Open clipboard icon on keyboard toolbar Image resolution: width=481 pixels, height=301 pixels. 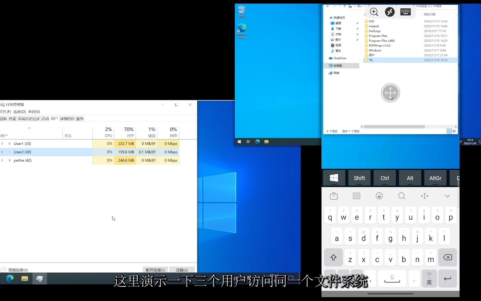(x=334, y=196)
